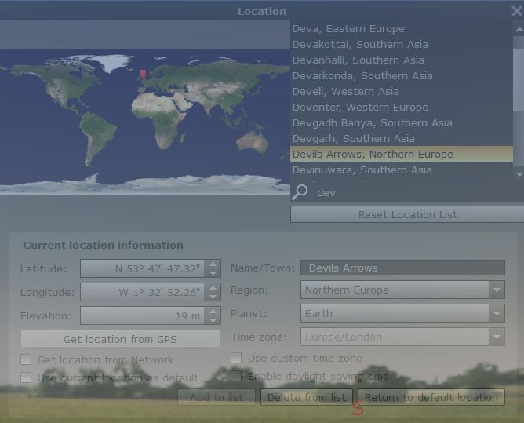Image resolution: width=524 pixels, height=423 pixels.
Task: Increase longitude with up arrow
Action: tap(213, 287)
